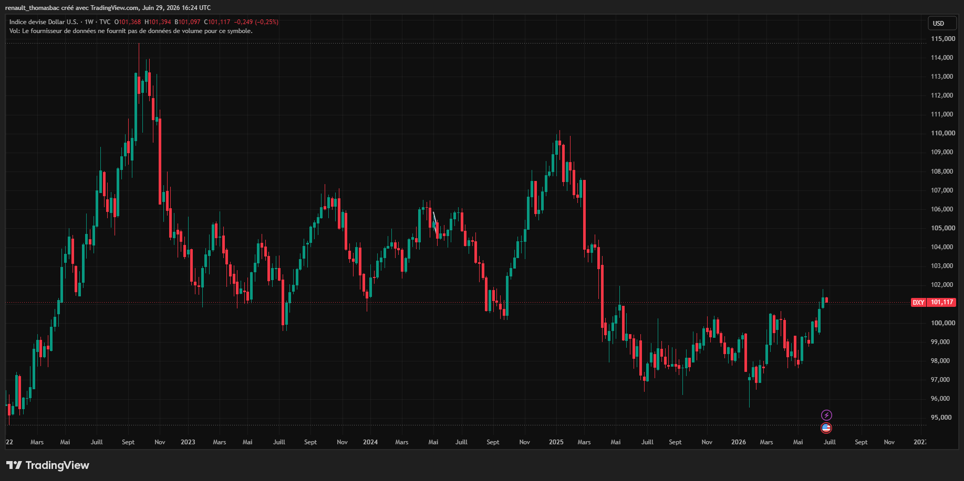This screenshot has height=481, width=964.
Task: Open the USD currency selector
Action: click(942, 24)
